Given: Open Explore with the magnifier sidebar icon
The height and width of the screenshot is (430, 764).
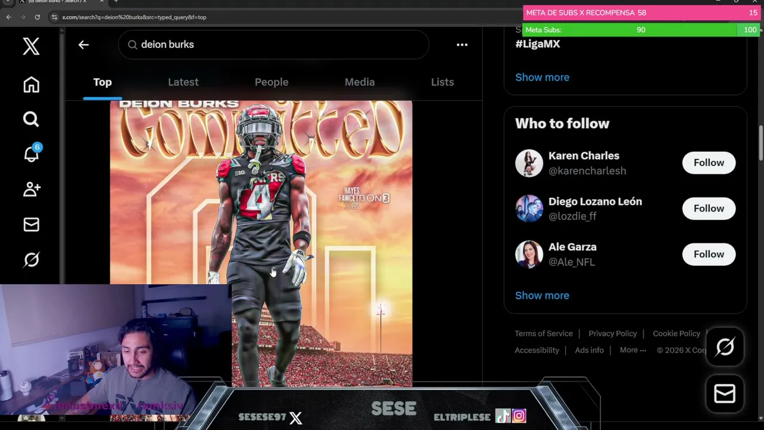Looking at the screenshot, I should pos(31,119).
